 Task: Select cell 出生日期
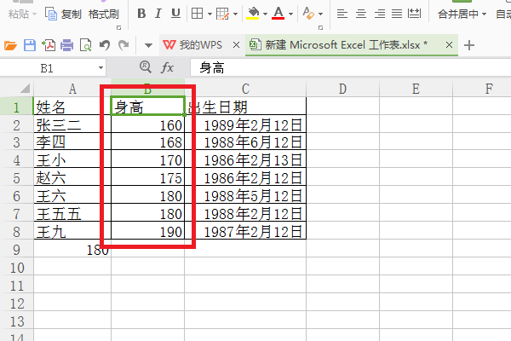[x=245, y=107]
